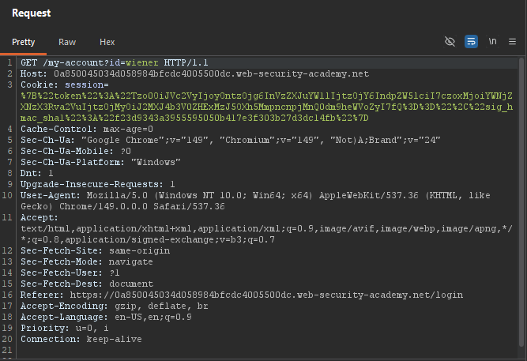527x361 pixels.
Task: Toggle the word wrap button
Action: [471, 42]
